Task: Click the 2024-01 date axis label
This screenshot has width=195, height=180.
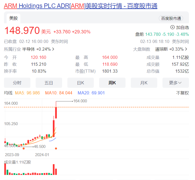Action: (x=42, y=155)
